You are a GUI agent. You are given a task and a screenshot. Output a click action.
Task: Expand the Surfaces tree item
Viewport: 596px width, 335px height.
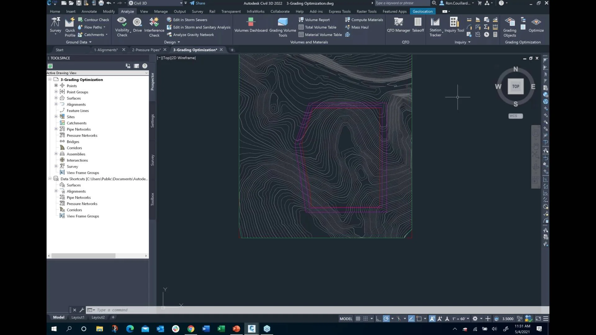[56, 98]
